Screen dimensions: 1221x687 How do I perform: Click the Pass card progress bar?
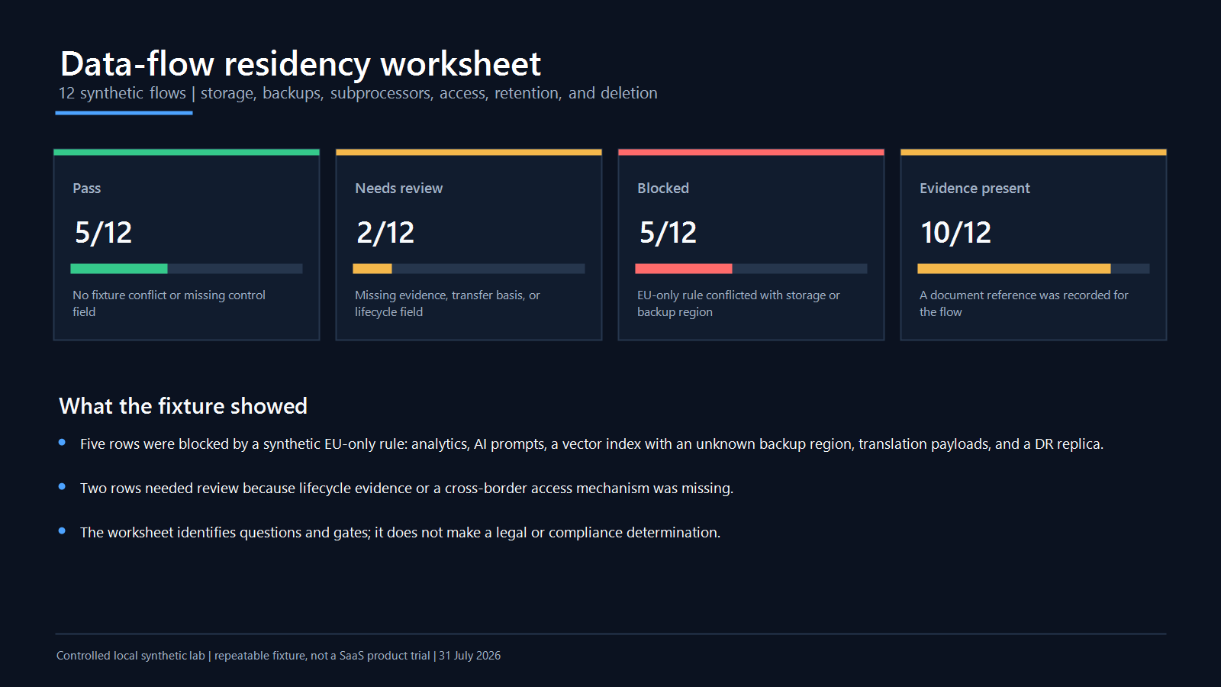click(x=186, y=269)
